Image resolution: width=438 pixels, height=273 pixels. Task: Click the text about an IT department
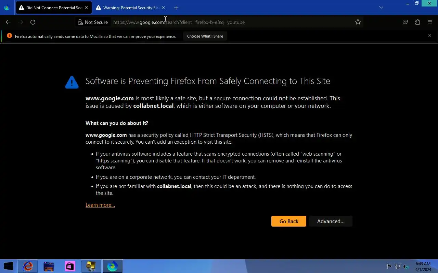176,177
